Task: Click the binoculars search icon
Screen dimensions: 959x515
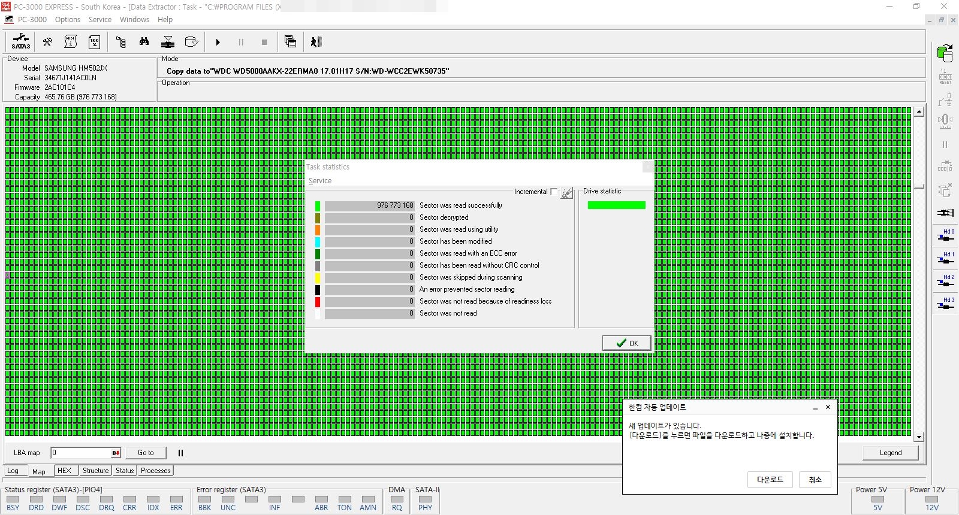Action: click(x=144, y=42)
